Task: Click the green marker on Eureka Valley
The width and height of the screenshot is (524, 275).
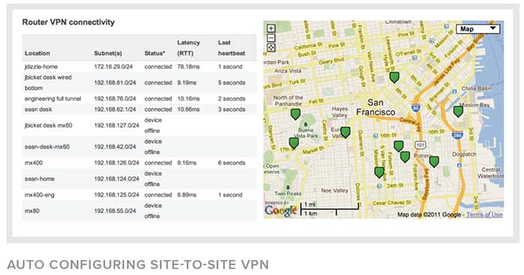Action: click(345, 132)
